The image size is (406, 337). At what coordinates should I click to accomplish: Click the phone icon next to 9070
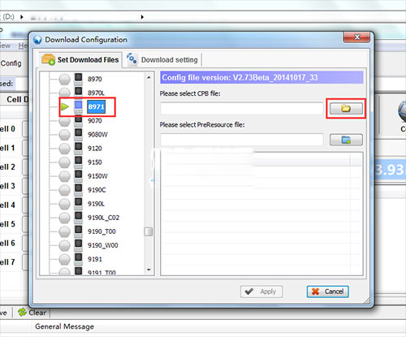point(79,120)
